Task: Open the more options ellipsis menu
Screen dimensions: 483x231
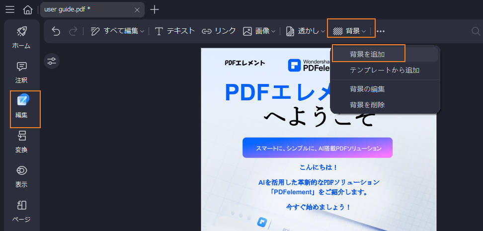Action: pyautogui.click(x=381, y=31)
